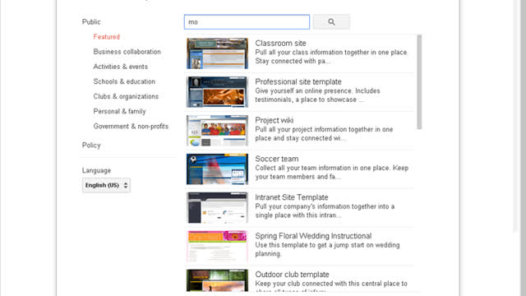This screenshot has height=296, width=526.
Task: Click the Language label
Action: [x=96, y=170]
